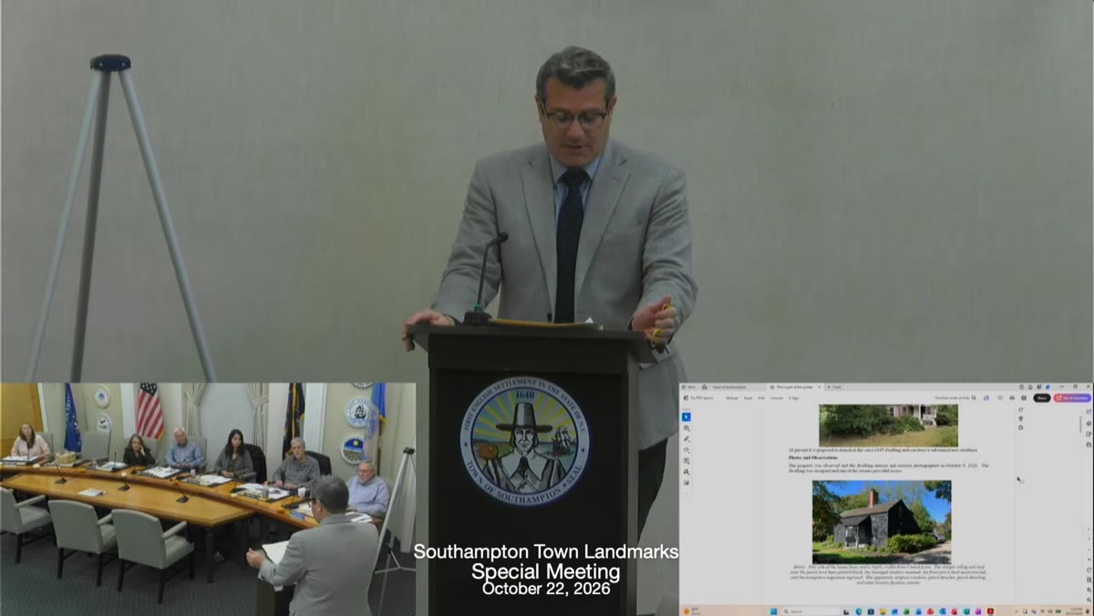
Task: Choose the text box tool in left toolbar
Action: [x=686, y=461]
